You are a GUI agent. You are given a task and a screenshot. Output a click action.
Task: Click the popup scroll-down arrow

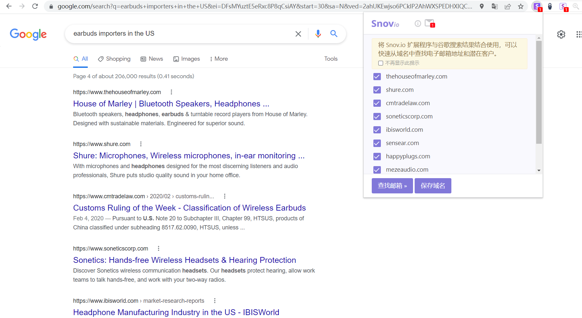(539, 170)
